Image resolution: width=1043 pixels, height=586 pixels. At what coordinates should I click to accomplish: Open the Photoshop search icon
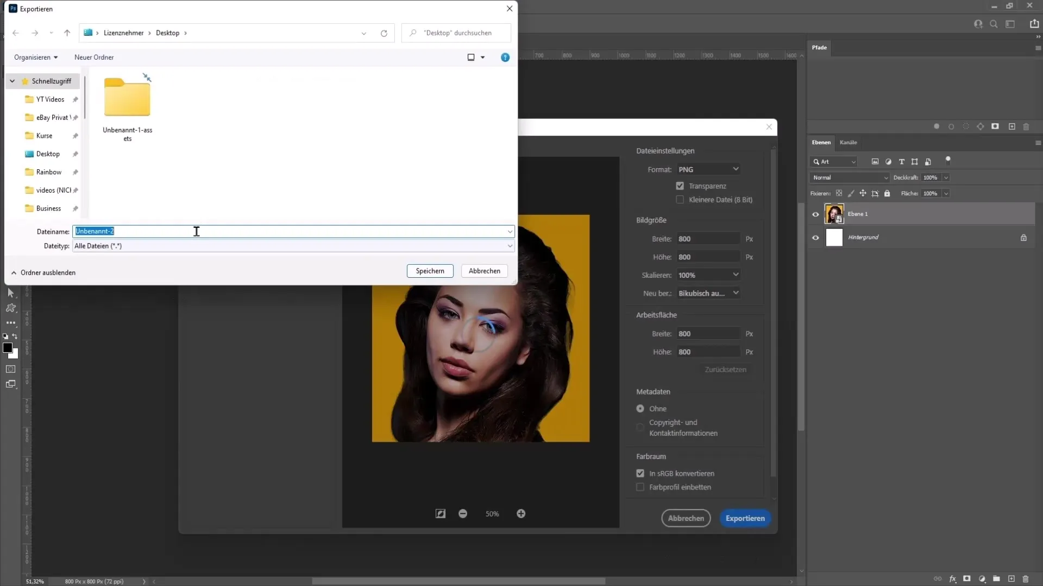994,24
